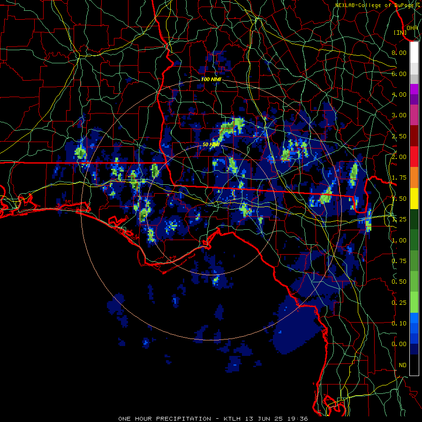Select the light blue swatch above 0.10

click(414, 318)
